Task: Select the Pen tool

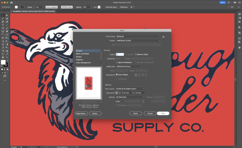Action: [x=3, y=22]
